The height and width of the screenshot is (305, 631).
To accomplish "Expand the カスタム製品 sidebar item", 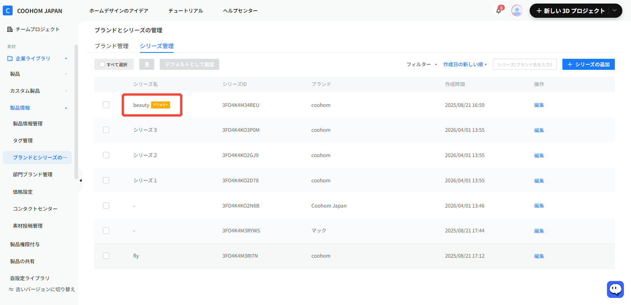I will tap(66, 91).
